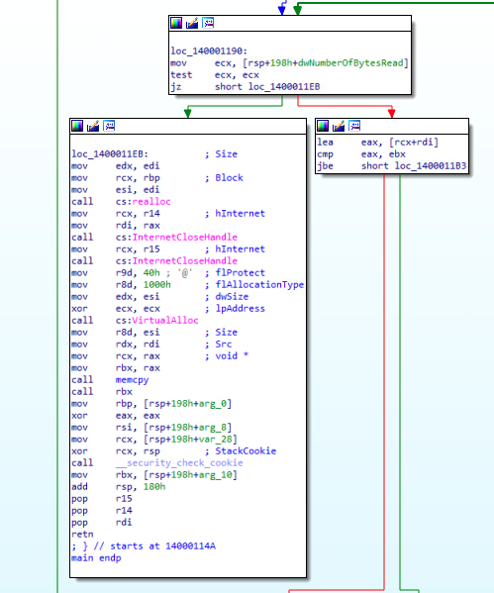
Task: Click 'pop r14' instruction
Action: tap(102, 510)
